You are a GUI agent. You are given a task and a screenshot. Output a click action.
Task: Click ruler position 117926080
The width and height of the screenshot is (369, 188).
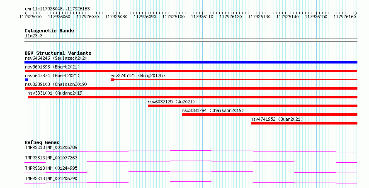[116, 17]
